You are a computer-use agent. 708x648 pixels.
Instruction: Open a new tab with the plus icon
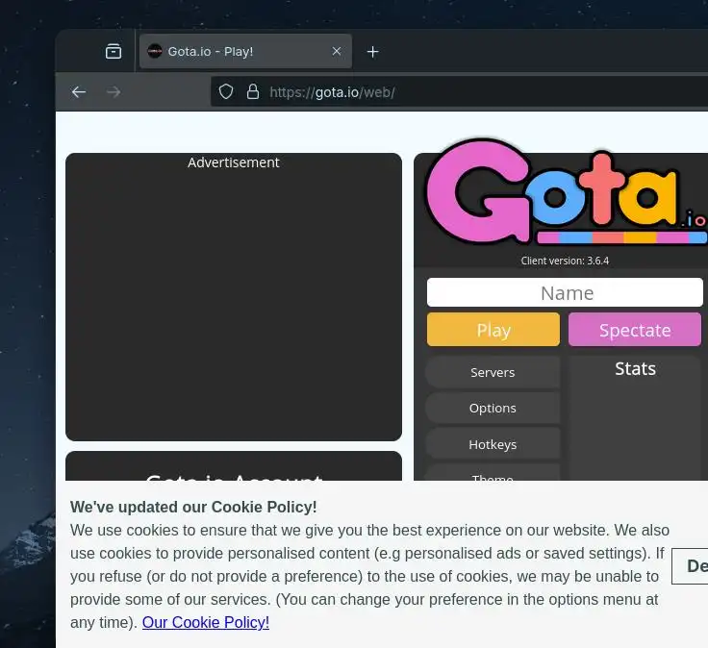coord(372,52)
